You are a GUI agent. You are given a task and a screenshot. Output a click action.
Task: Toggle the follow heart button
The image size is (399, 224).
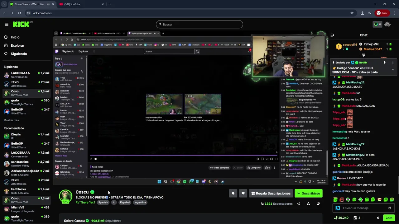243,194
